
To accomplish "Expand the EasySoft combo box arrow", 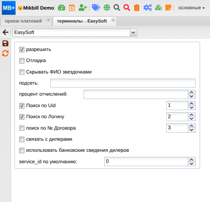I will (x=133, y=32).
